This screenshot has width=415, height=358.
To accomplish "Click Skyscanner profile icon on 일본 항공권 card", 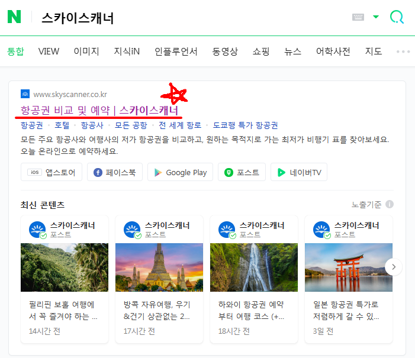I will (x=321, y=230).
